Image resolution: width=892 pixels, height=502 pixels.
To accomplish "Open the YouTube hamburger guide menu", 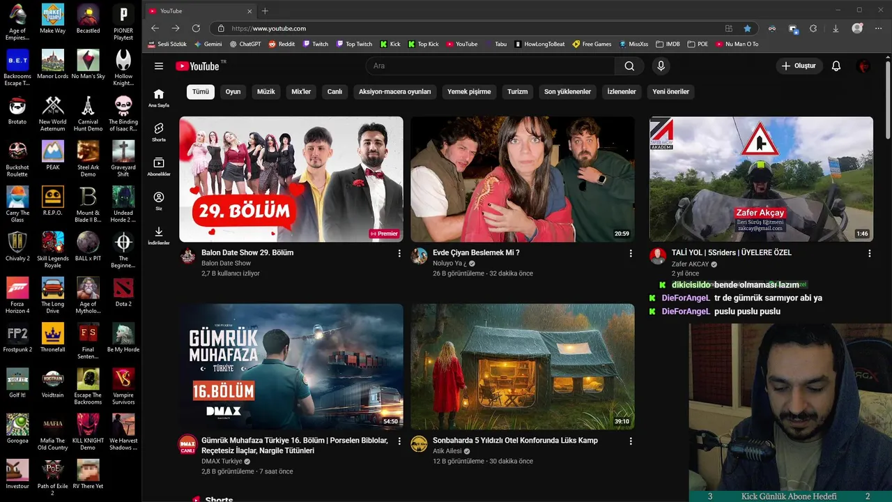I will 159,66.
